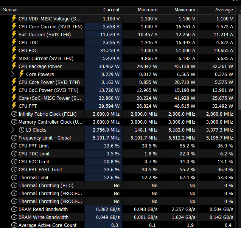Click lightning icon beside CPU Core Power

click(x=14, y=82)
